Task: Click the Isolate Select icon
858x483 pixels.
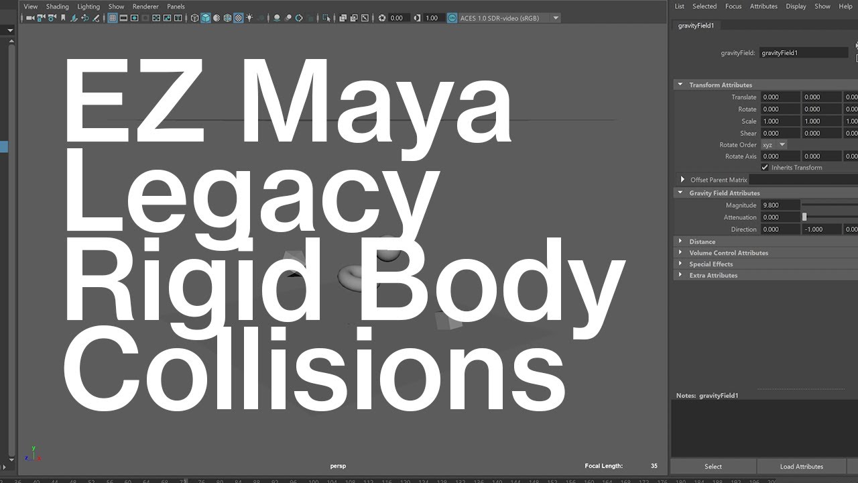Action: (x=326, y=18)
